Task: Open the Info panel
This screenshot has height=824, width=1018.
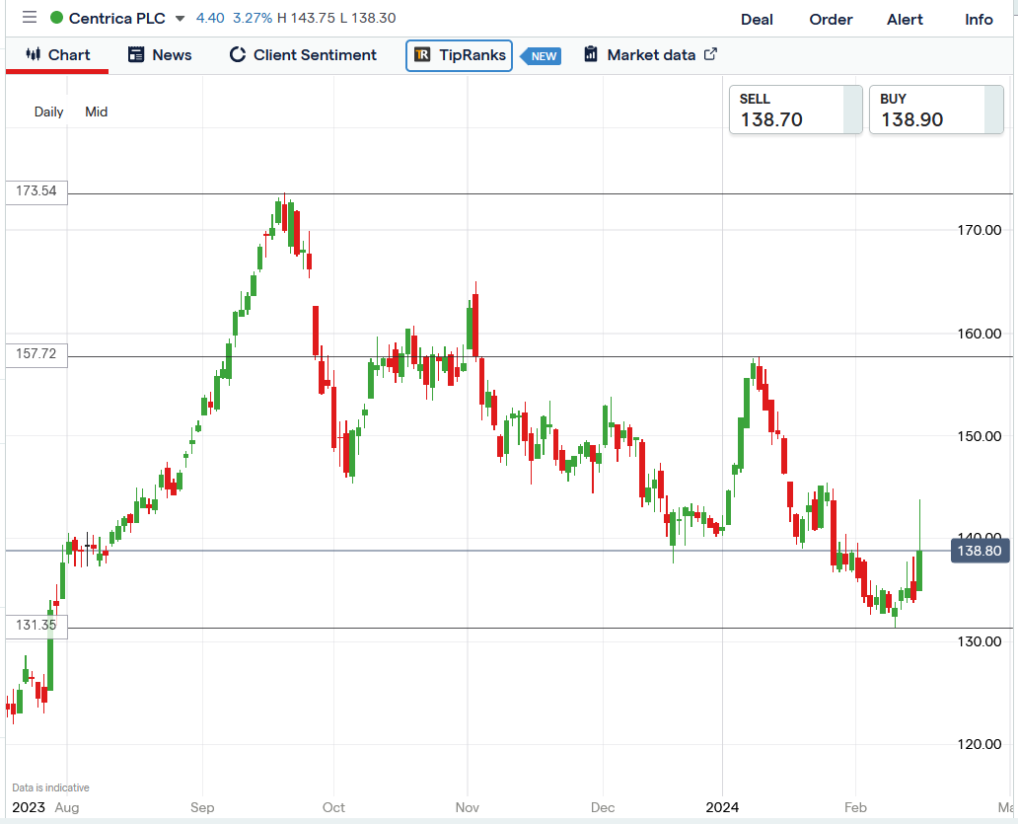Action: coord(980,20)
